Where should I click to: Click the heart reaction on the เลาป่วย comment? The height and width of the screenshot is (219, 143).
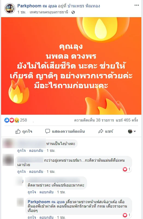point(125,169)
